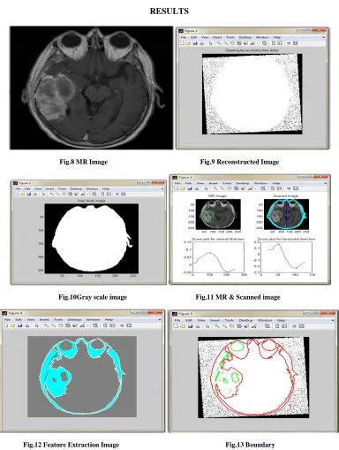Select Zoom In tool in Figure 3 toolbar

[215, 188]
